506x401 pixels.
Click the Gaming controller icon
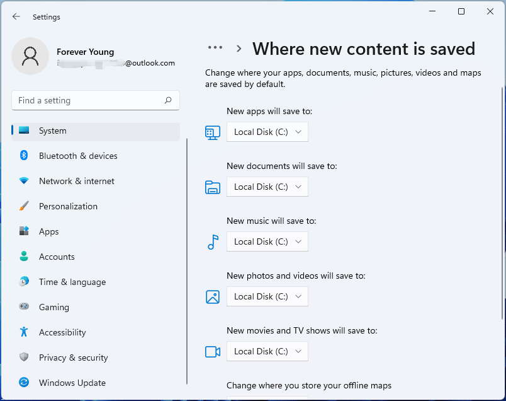(24, 307)
